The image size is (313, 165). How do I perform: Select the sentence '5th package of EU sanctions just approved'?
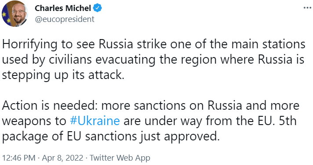[150, 129]
